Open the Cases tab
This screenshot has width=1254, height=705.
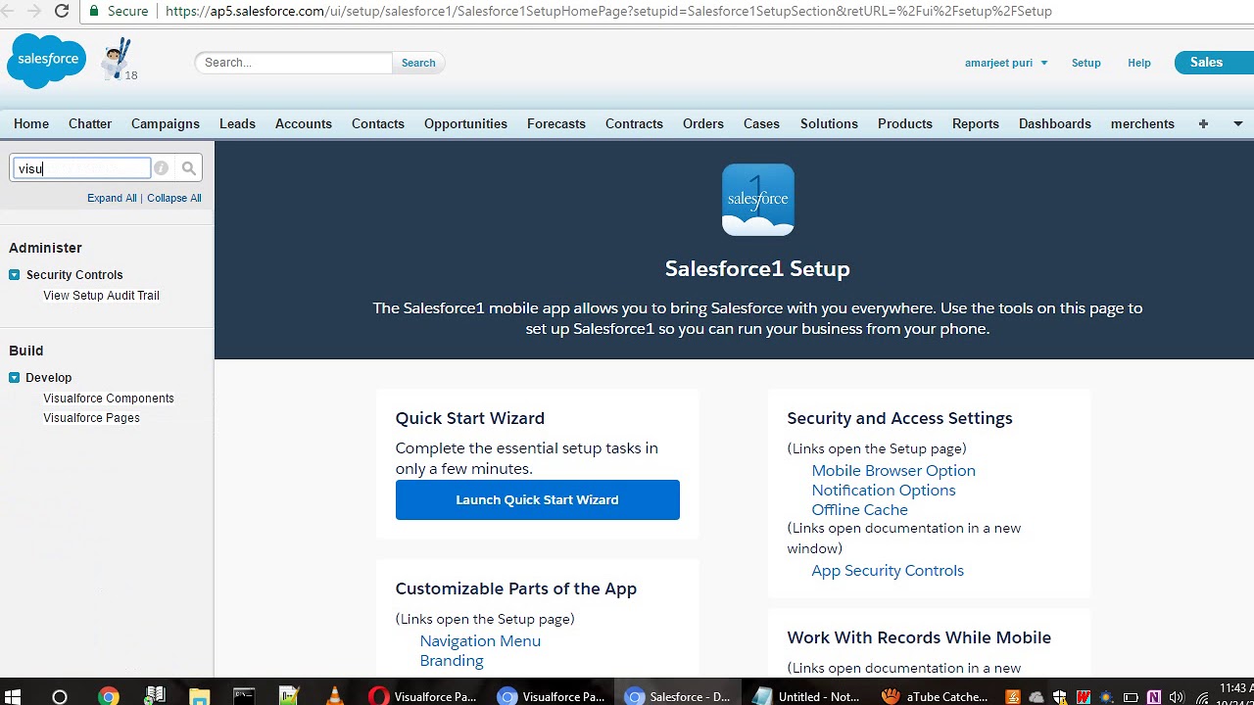761,124
